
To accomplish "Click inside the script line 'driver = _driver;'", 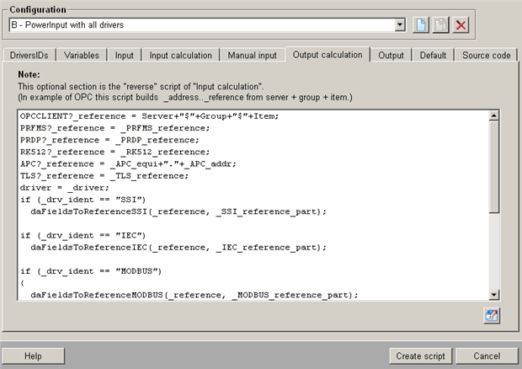I will pyautogui.click(x=63, y=187).
